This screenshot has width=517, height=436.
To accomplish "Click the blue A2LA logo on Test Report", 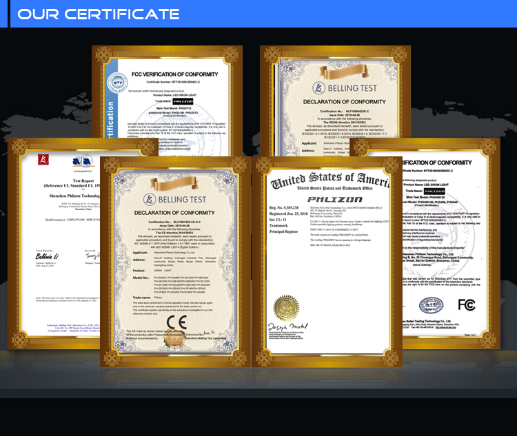I will click(83, 161).
